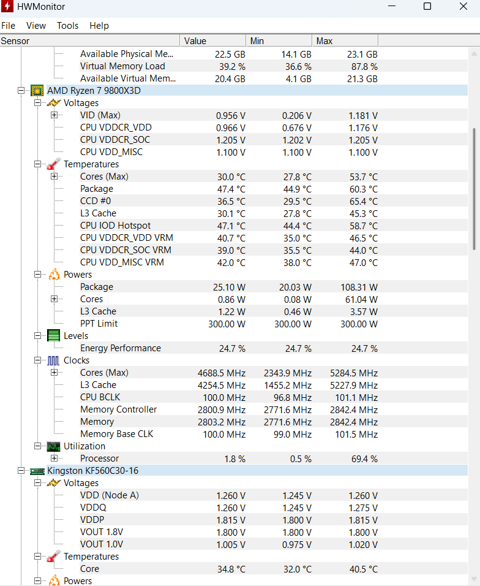Collapse the Clocks group
Image resolution: width=480 pixels, height=586 pixels.
[x=38, y=360]
